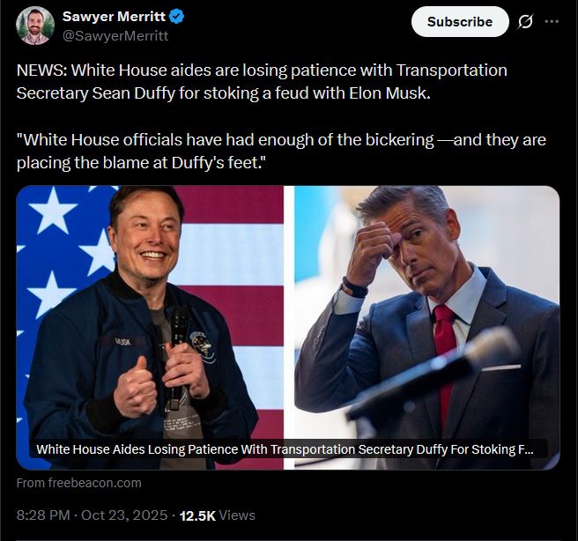Click the quoted 'White House officials' paragraph

point(281,151)
